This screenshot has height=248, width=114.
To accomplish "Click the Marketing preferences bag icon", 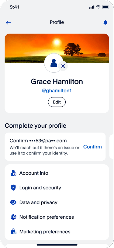I will coord(13,232).
